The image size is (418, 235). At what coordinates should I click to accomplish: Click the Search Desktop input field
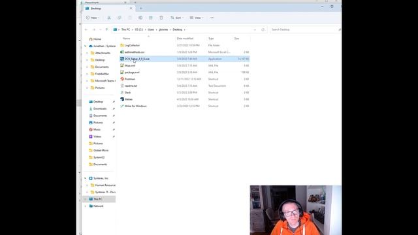point(305,29)
